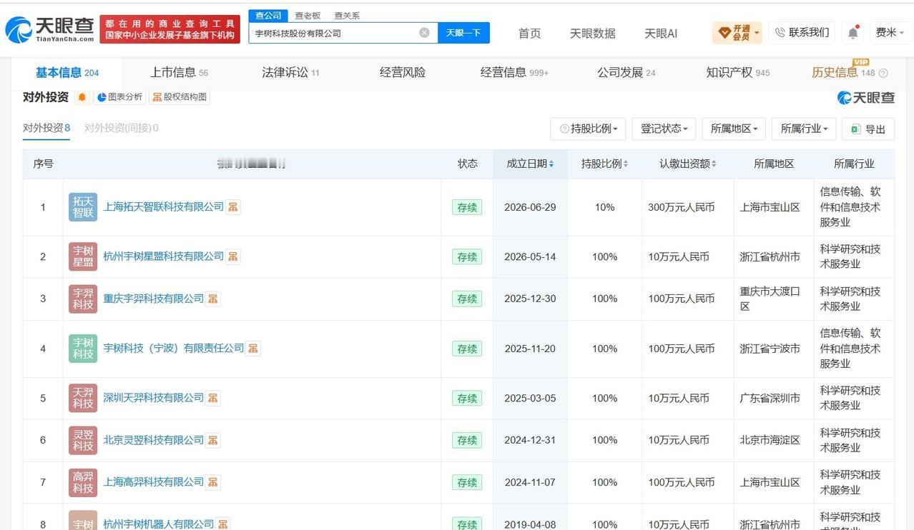Expand the 登记状态 filter dropdown
The image size is (914, 530).
coord(664,129)
